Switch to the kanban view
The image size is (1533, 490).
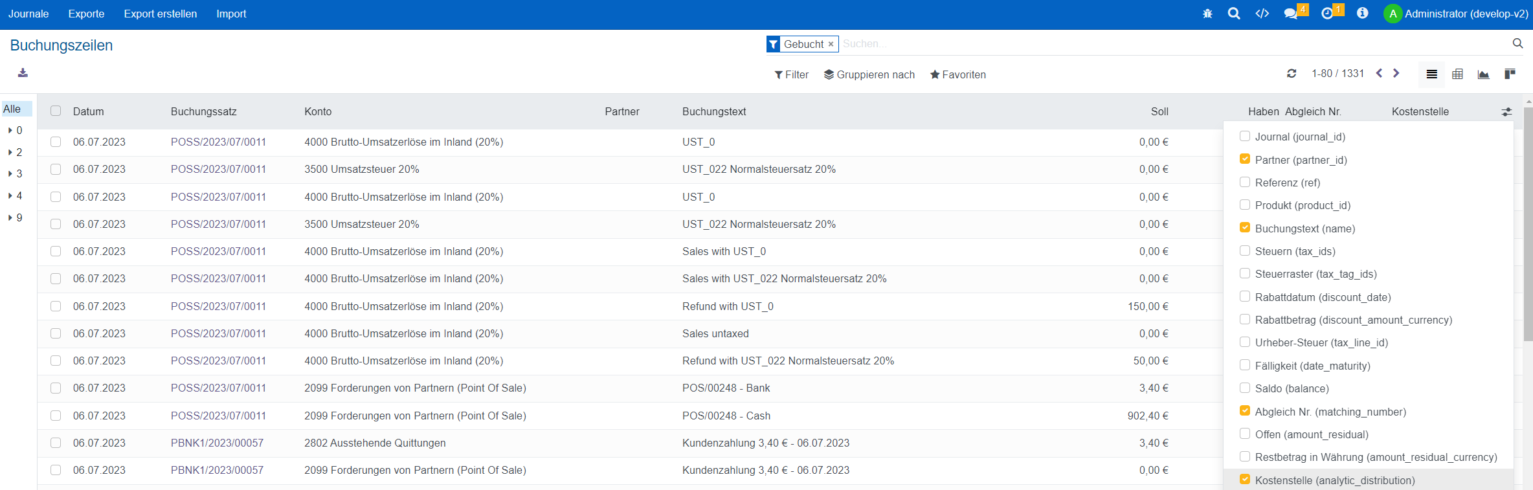pyautogui.click(x=1510, y=74)
